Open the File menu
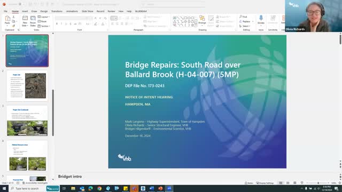 click(x=6, y=11)
